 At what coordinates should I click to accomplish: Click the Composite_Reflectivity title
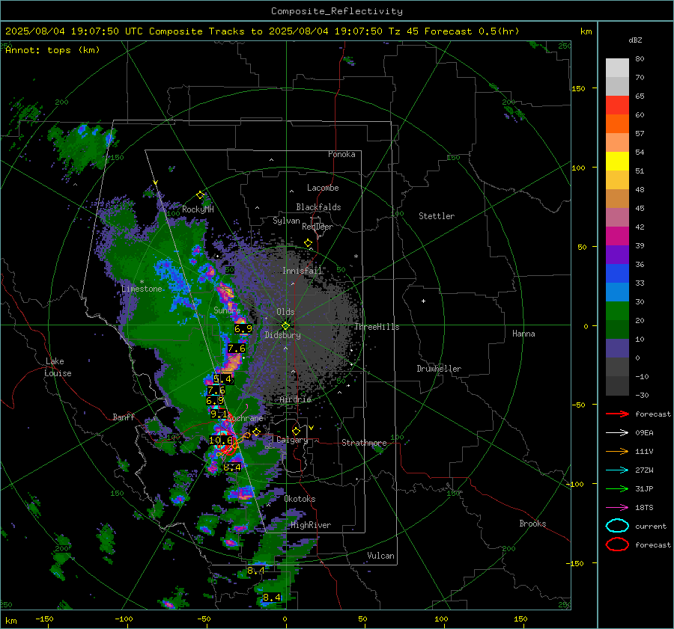[x=337, y=11]
